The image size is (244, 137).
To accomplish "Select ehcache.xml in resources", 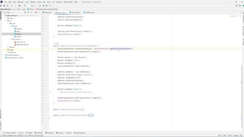I will (x=21, y=42).
